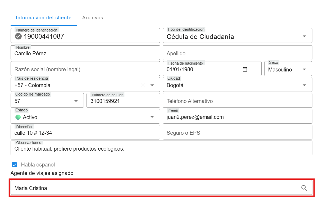Click the Apellido input field
323x203 pixels.
237,53
